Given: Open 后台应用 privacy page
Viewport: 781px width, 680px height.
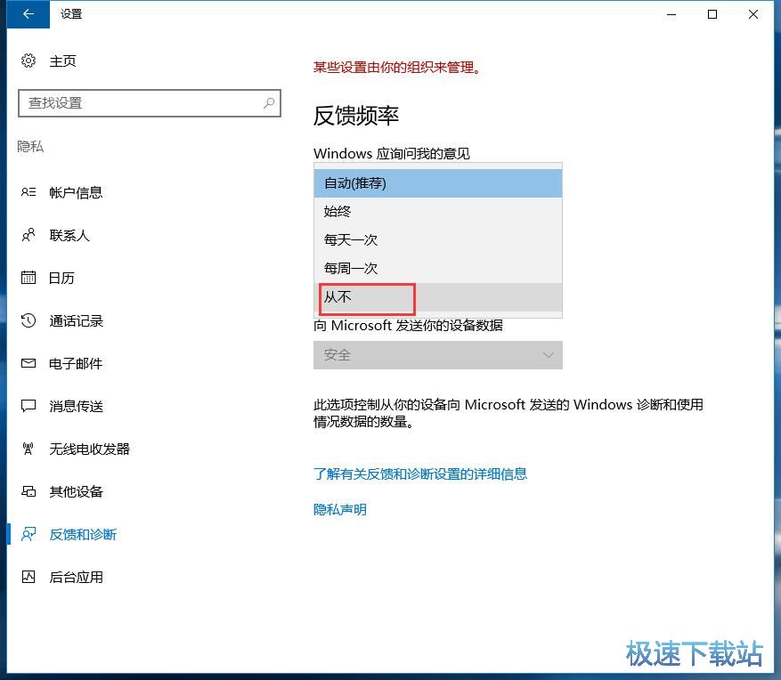Looking at the screenshot, I should [x=76, y=578].
